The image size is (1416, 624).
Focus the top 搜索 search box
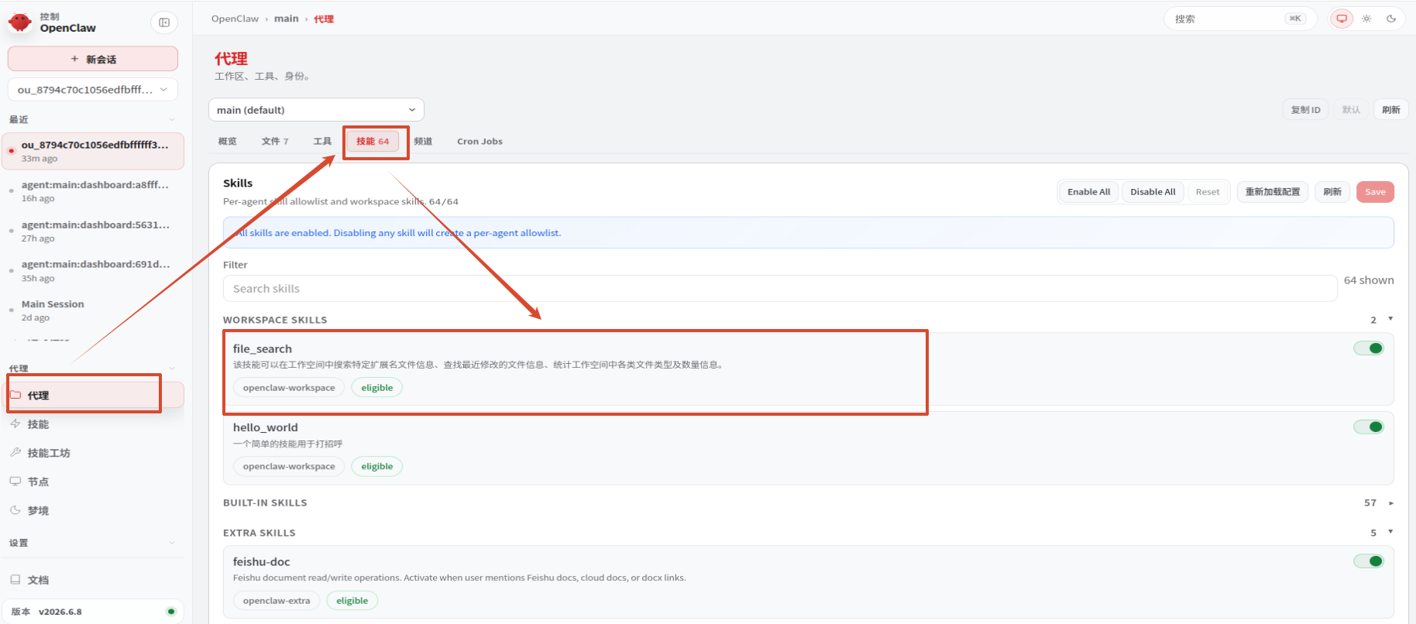click(1240, 19)
